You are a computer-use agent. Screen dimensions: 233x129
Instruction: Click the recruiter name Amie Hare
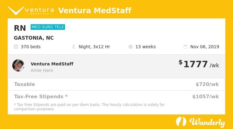point(42,70)
